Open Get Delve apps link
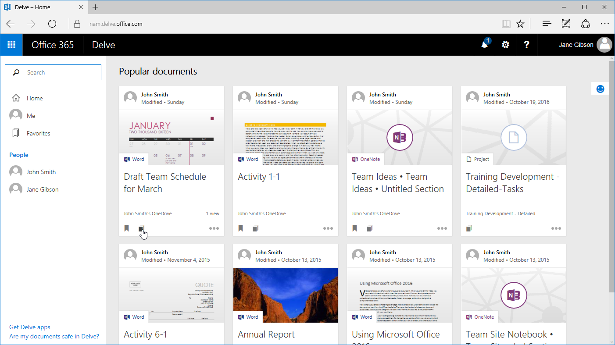Image resolution: width=615 pixels, height=345 pixels. click(30, 327)
